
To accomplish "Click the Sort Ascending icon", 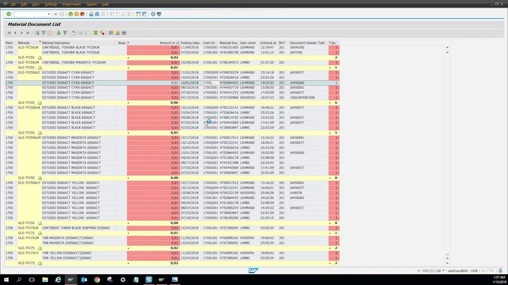I will click(59, 33).
